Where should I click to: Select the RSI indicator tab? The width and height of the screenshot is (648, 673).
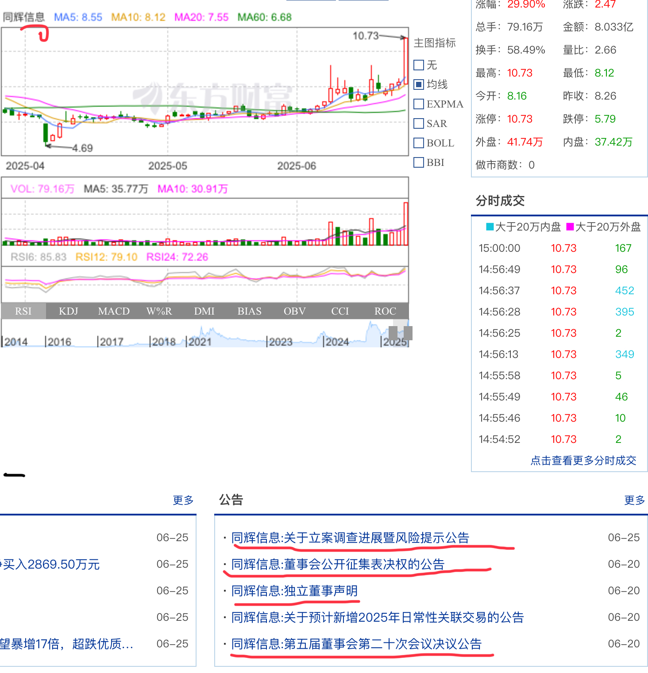[23, 311]
